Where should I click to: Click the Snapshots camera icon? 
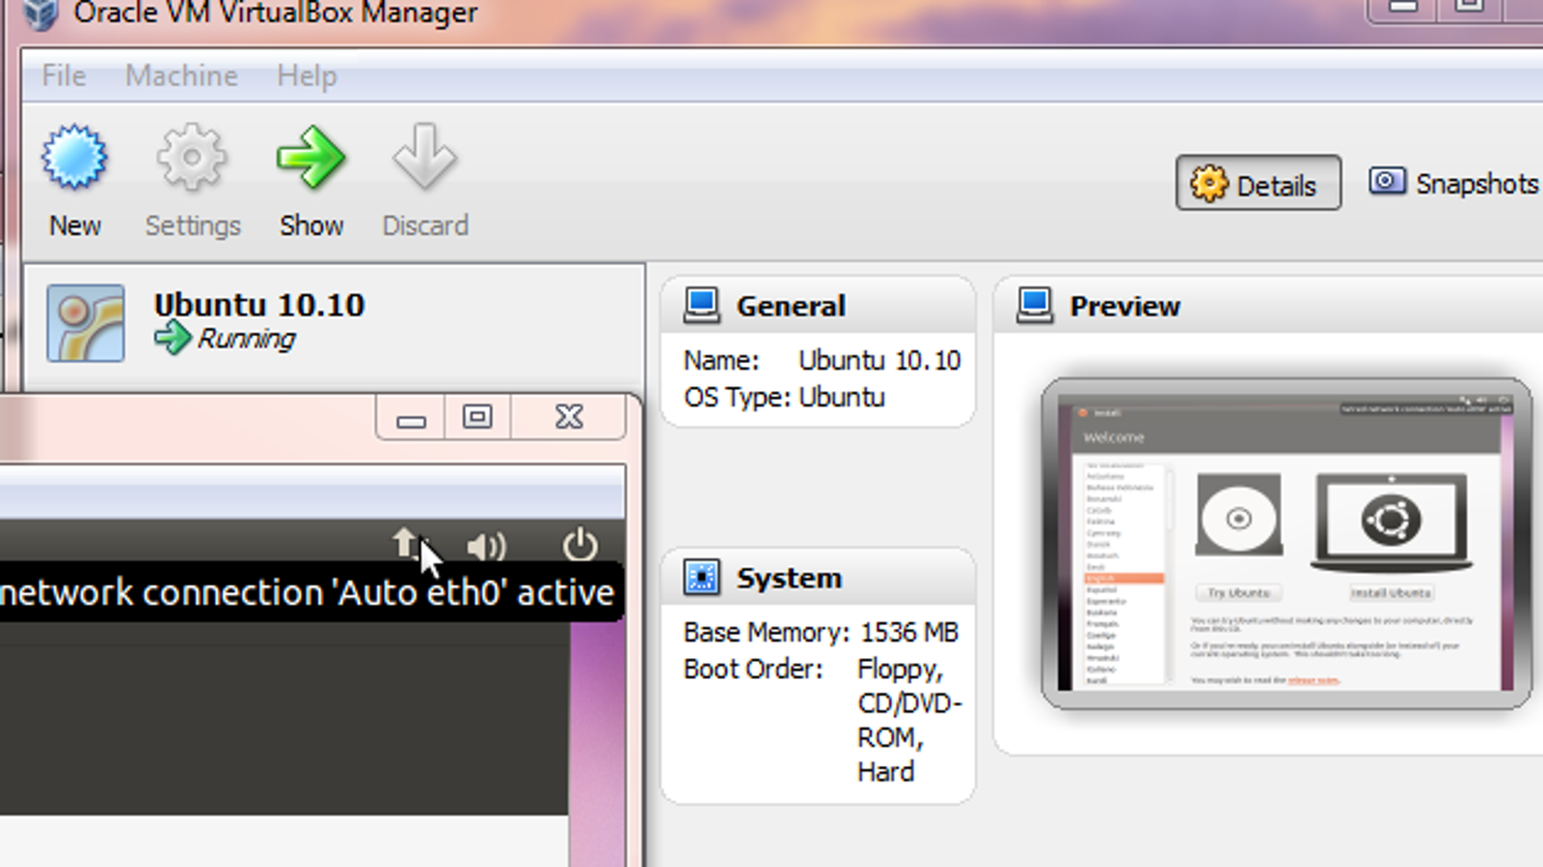[x=1387, y=180]
